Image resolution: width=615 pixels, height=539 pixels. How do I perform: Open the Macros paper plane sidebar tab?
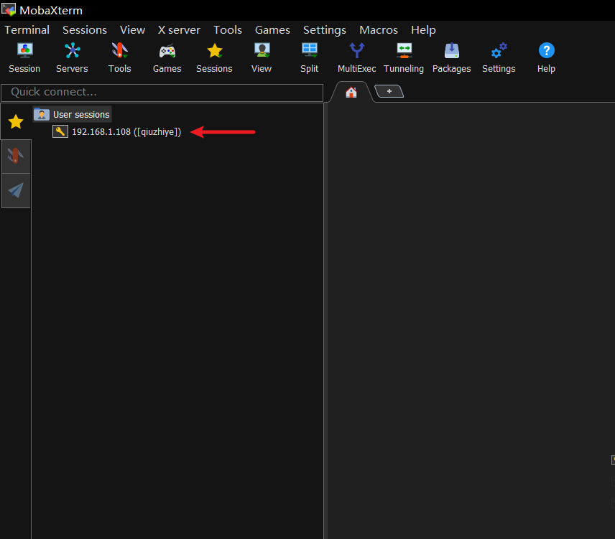click(16, 190)
